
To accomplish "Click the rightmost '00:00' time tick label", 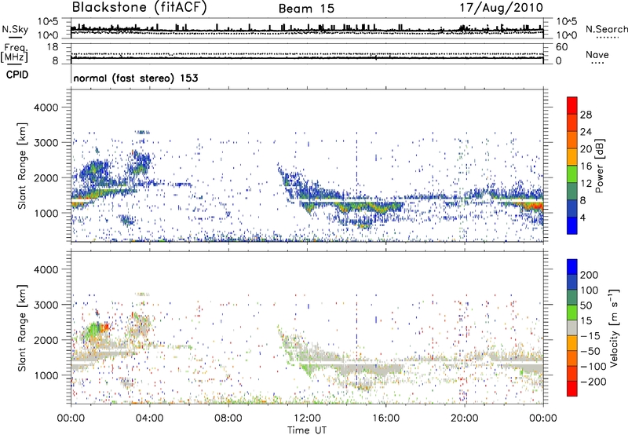I will coord(543,419).
